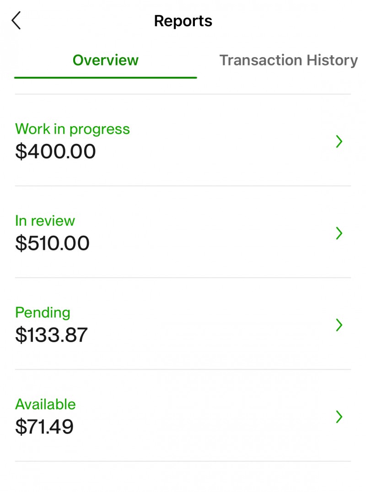Open Pending details chevron

339,325
